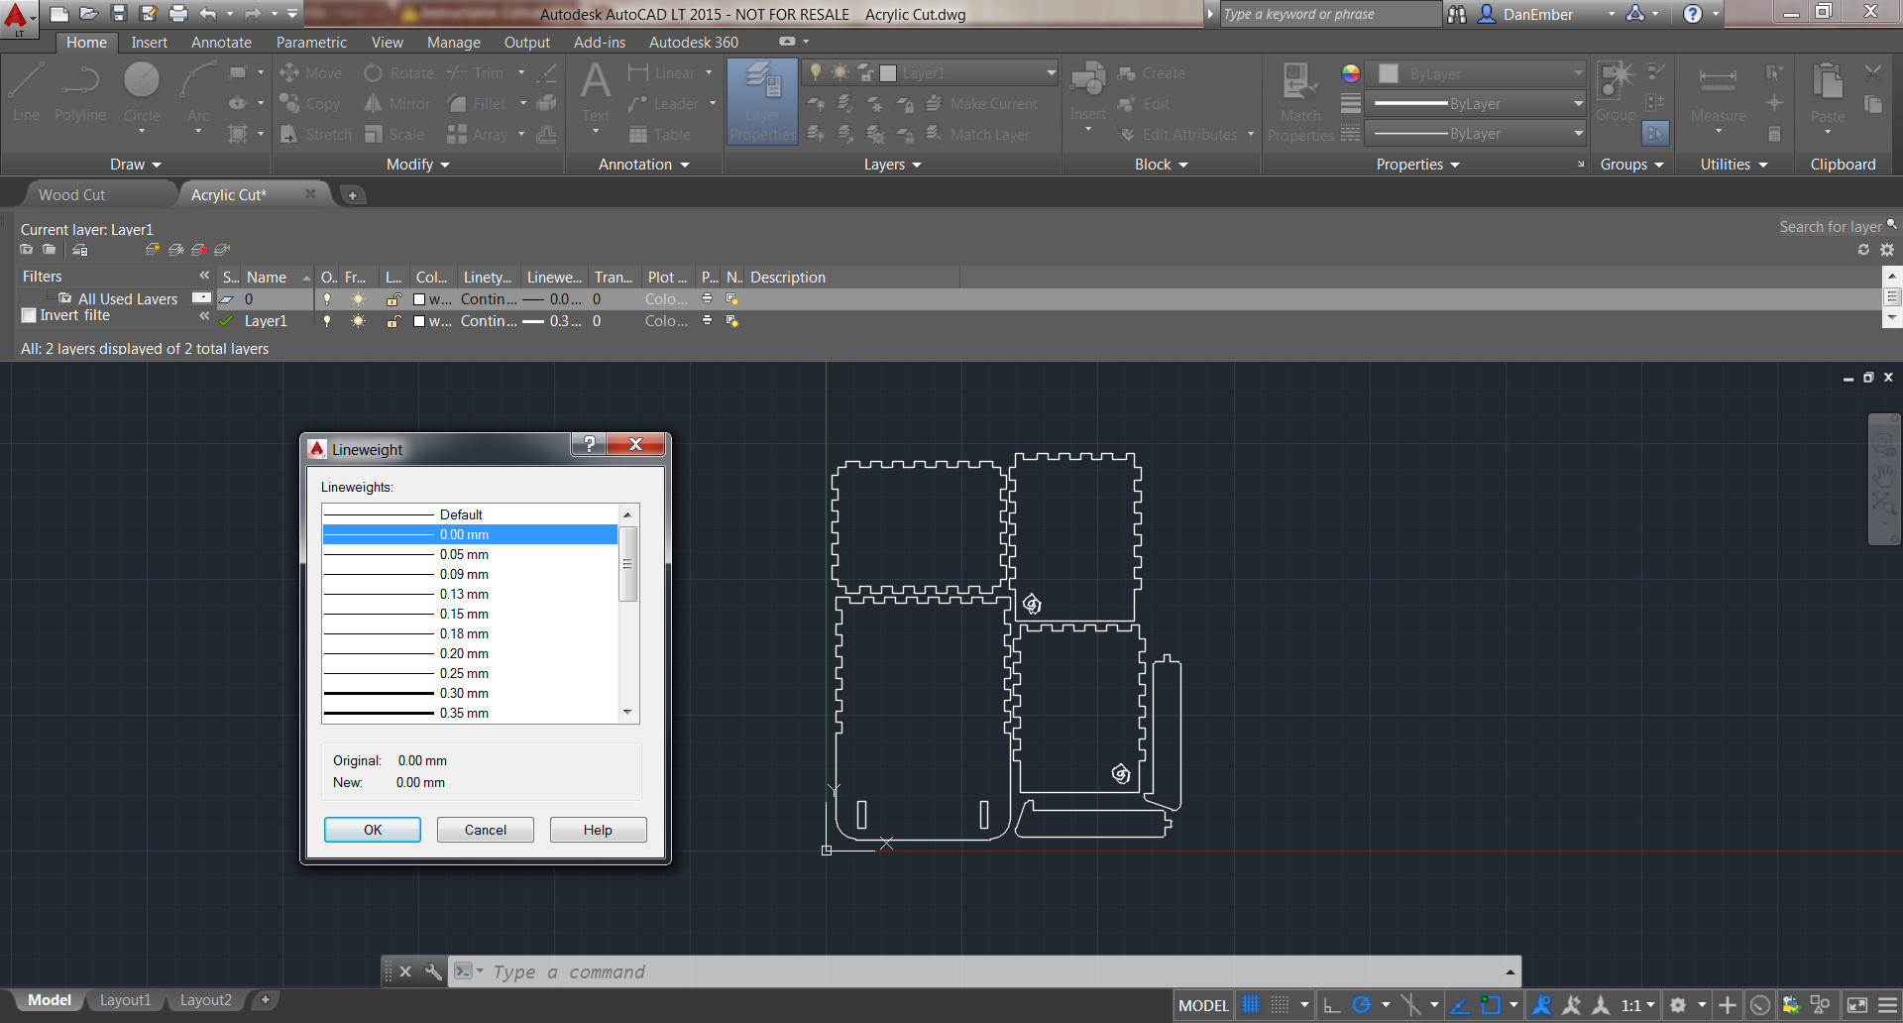Collapse Filters panel with double chevron

coord(204,276)
